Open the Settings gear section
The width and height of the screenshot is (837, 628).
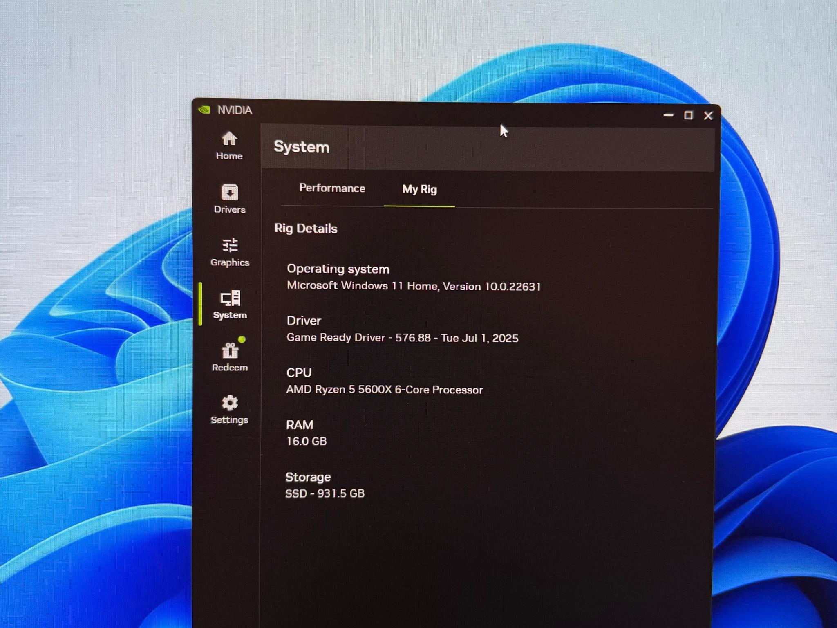pyautogui.click(x=229, y=410)
